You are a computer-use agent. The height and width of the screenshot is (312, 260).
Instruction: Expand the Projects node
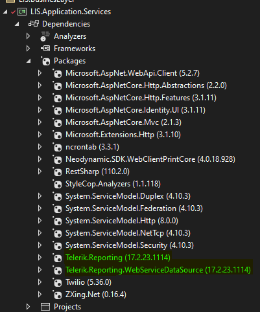[28, 307]
